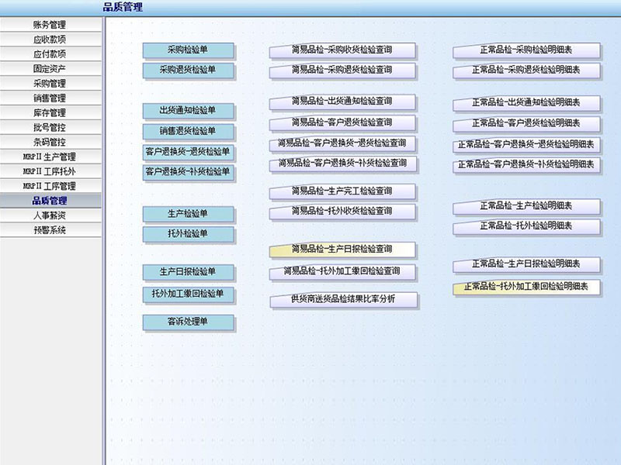Click the 采购检验单 button
This screenshot has width=621, height=465.
(188, 50)
